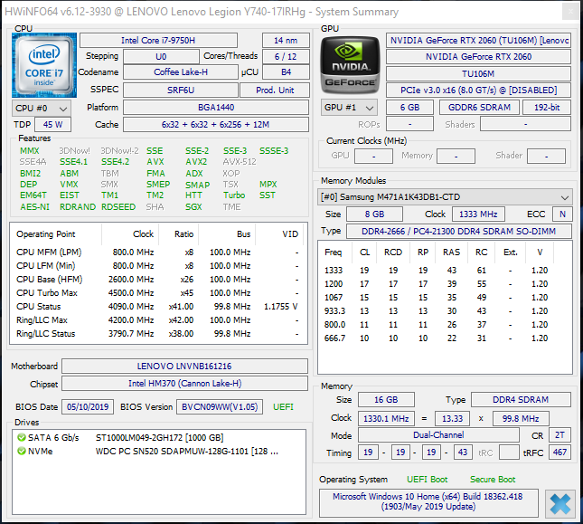
Task: Click the TDP 45 W value
Action: (x=52, y=125)
